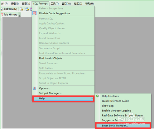Open Help Contents

click(x=110, y=96)
